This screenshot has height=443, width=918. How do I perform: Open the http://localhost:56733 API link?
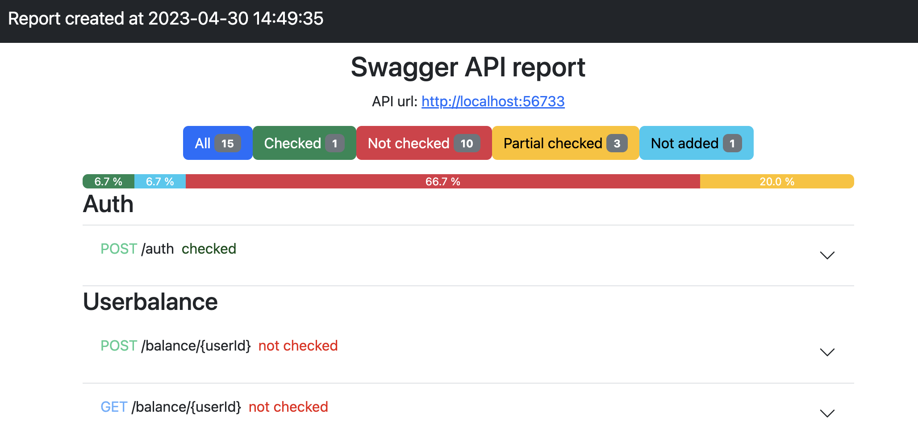pyautogui.click(x=493, y=101)
